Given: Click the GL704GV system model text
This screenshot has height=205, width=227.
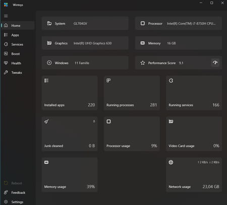Looking at the screenshot, I should (x=80, y=24).
